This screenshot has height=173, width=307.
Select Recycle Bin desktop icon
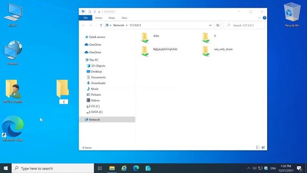click(x=292, y=15)
